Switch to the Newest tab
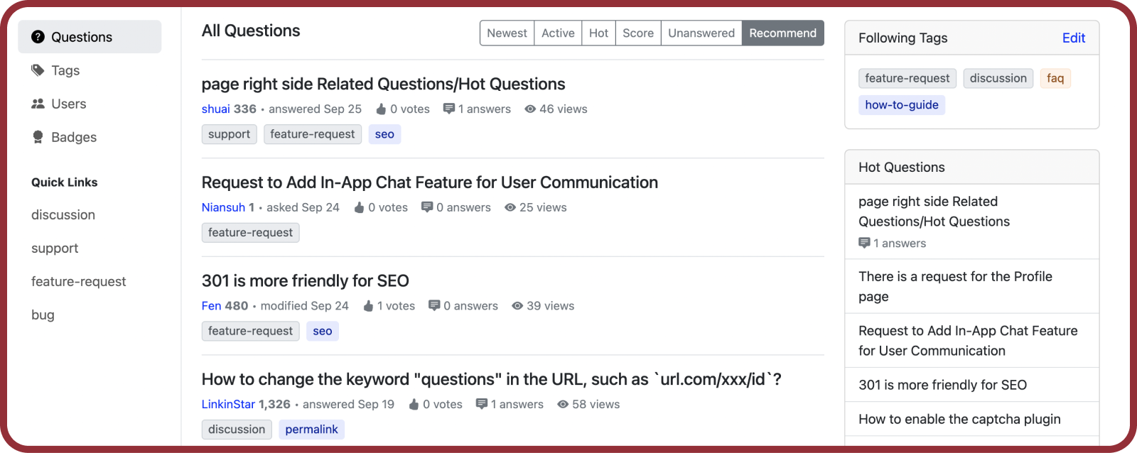The image size is (1137, 453). (x=507, y=33)
